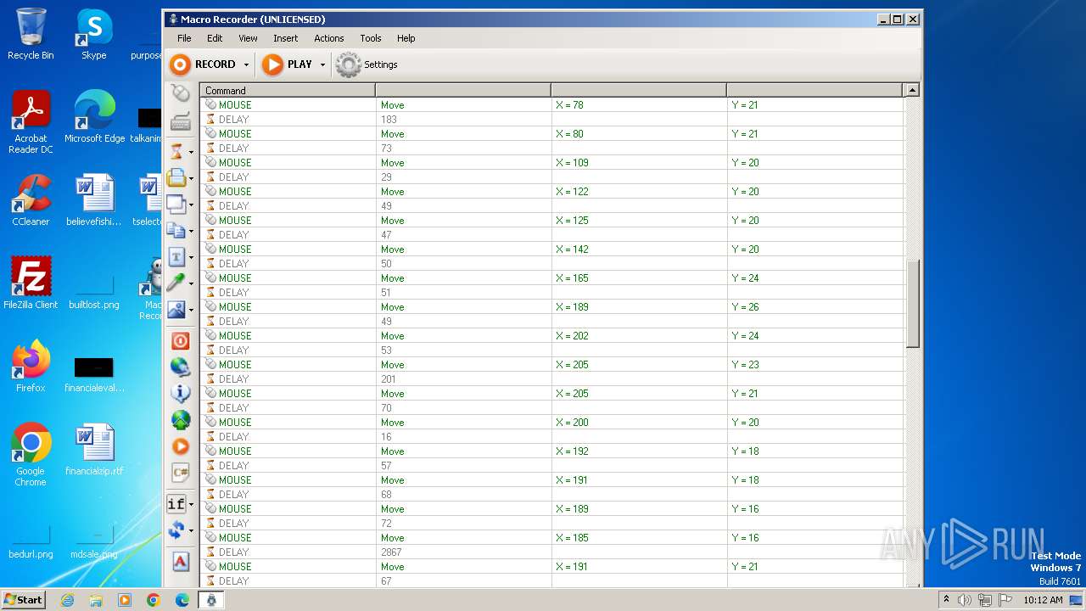1086x611 pixels.
Task: Expand the eyedropper icon dropdown arrow
Action: [x=191, y=284]
